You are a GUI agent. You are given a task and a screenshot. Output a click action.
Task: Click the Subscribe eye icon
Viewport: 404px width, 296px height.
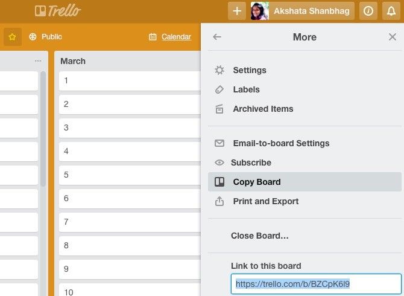[x=219, y=162]
